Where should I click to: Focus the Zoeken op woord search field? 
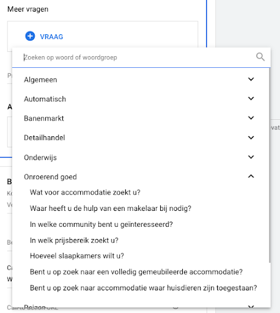click(139, 57)
